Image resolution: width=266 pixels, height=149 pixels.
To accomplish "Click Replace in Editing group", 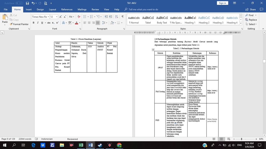I will (x=251, y=20).
